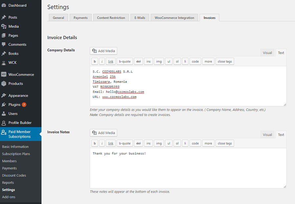295x204 pixels.
Task: Switch Invoice Notes editor to Visual
Action: click(267, 134)
